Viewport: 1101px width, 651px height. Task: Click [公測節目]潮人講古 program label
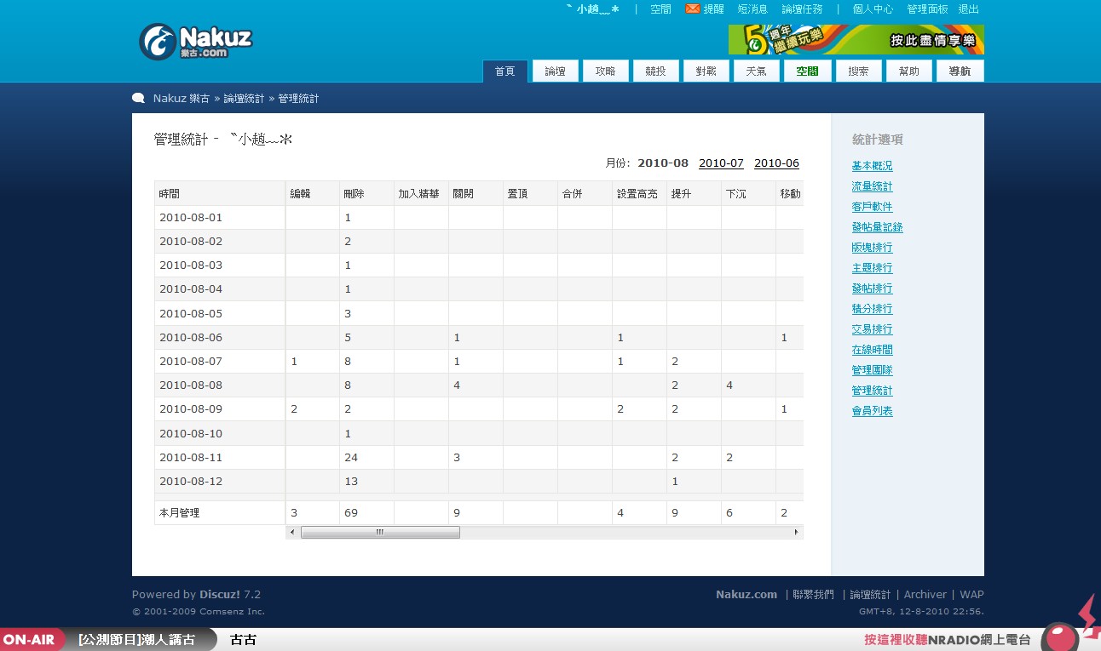[x=136, y=640]
